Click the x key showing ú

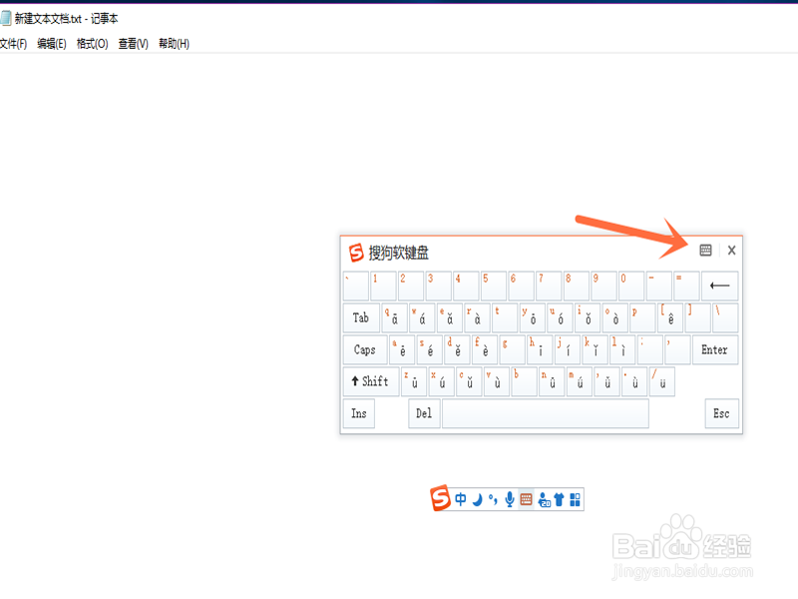(x=441, y=381)
